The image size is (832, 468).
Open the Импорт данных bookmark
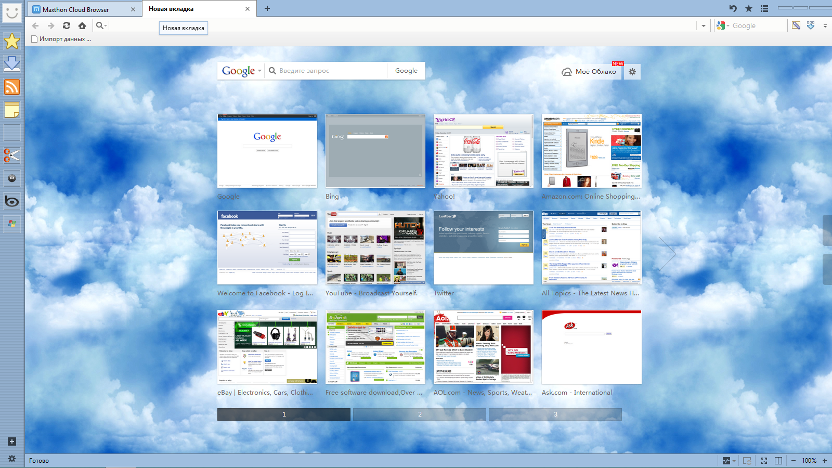61,39
